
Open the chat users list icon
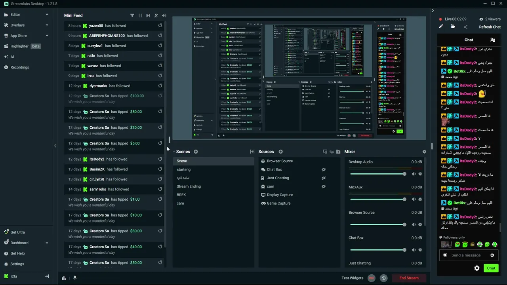(492, 40)
